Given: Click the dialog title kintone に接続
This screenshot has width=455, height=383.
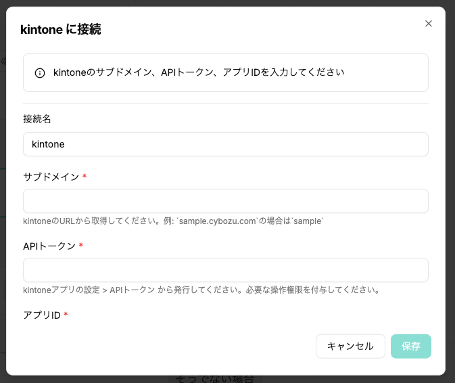Looking at the screenshot, I should pos(61,30).
